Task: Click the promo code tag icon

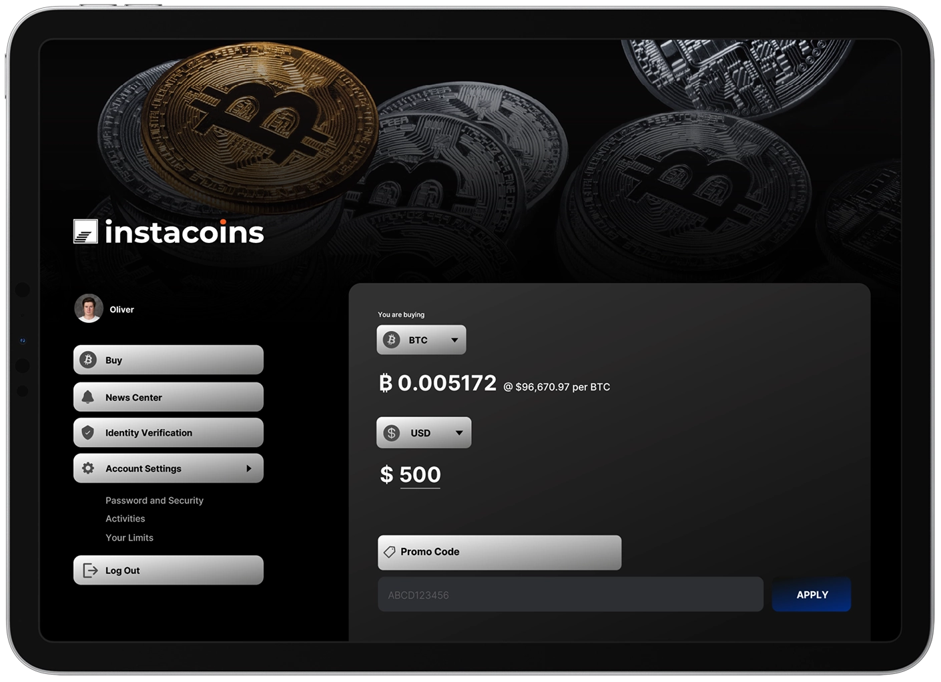Action: click(x=390, y=552)
